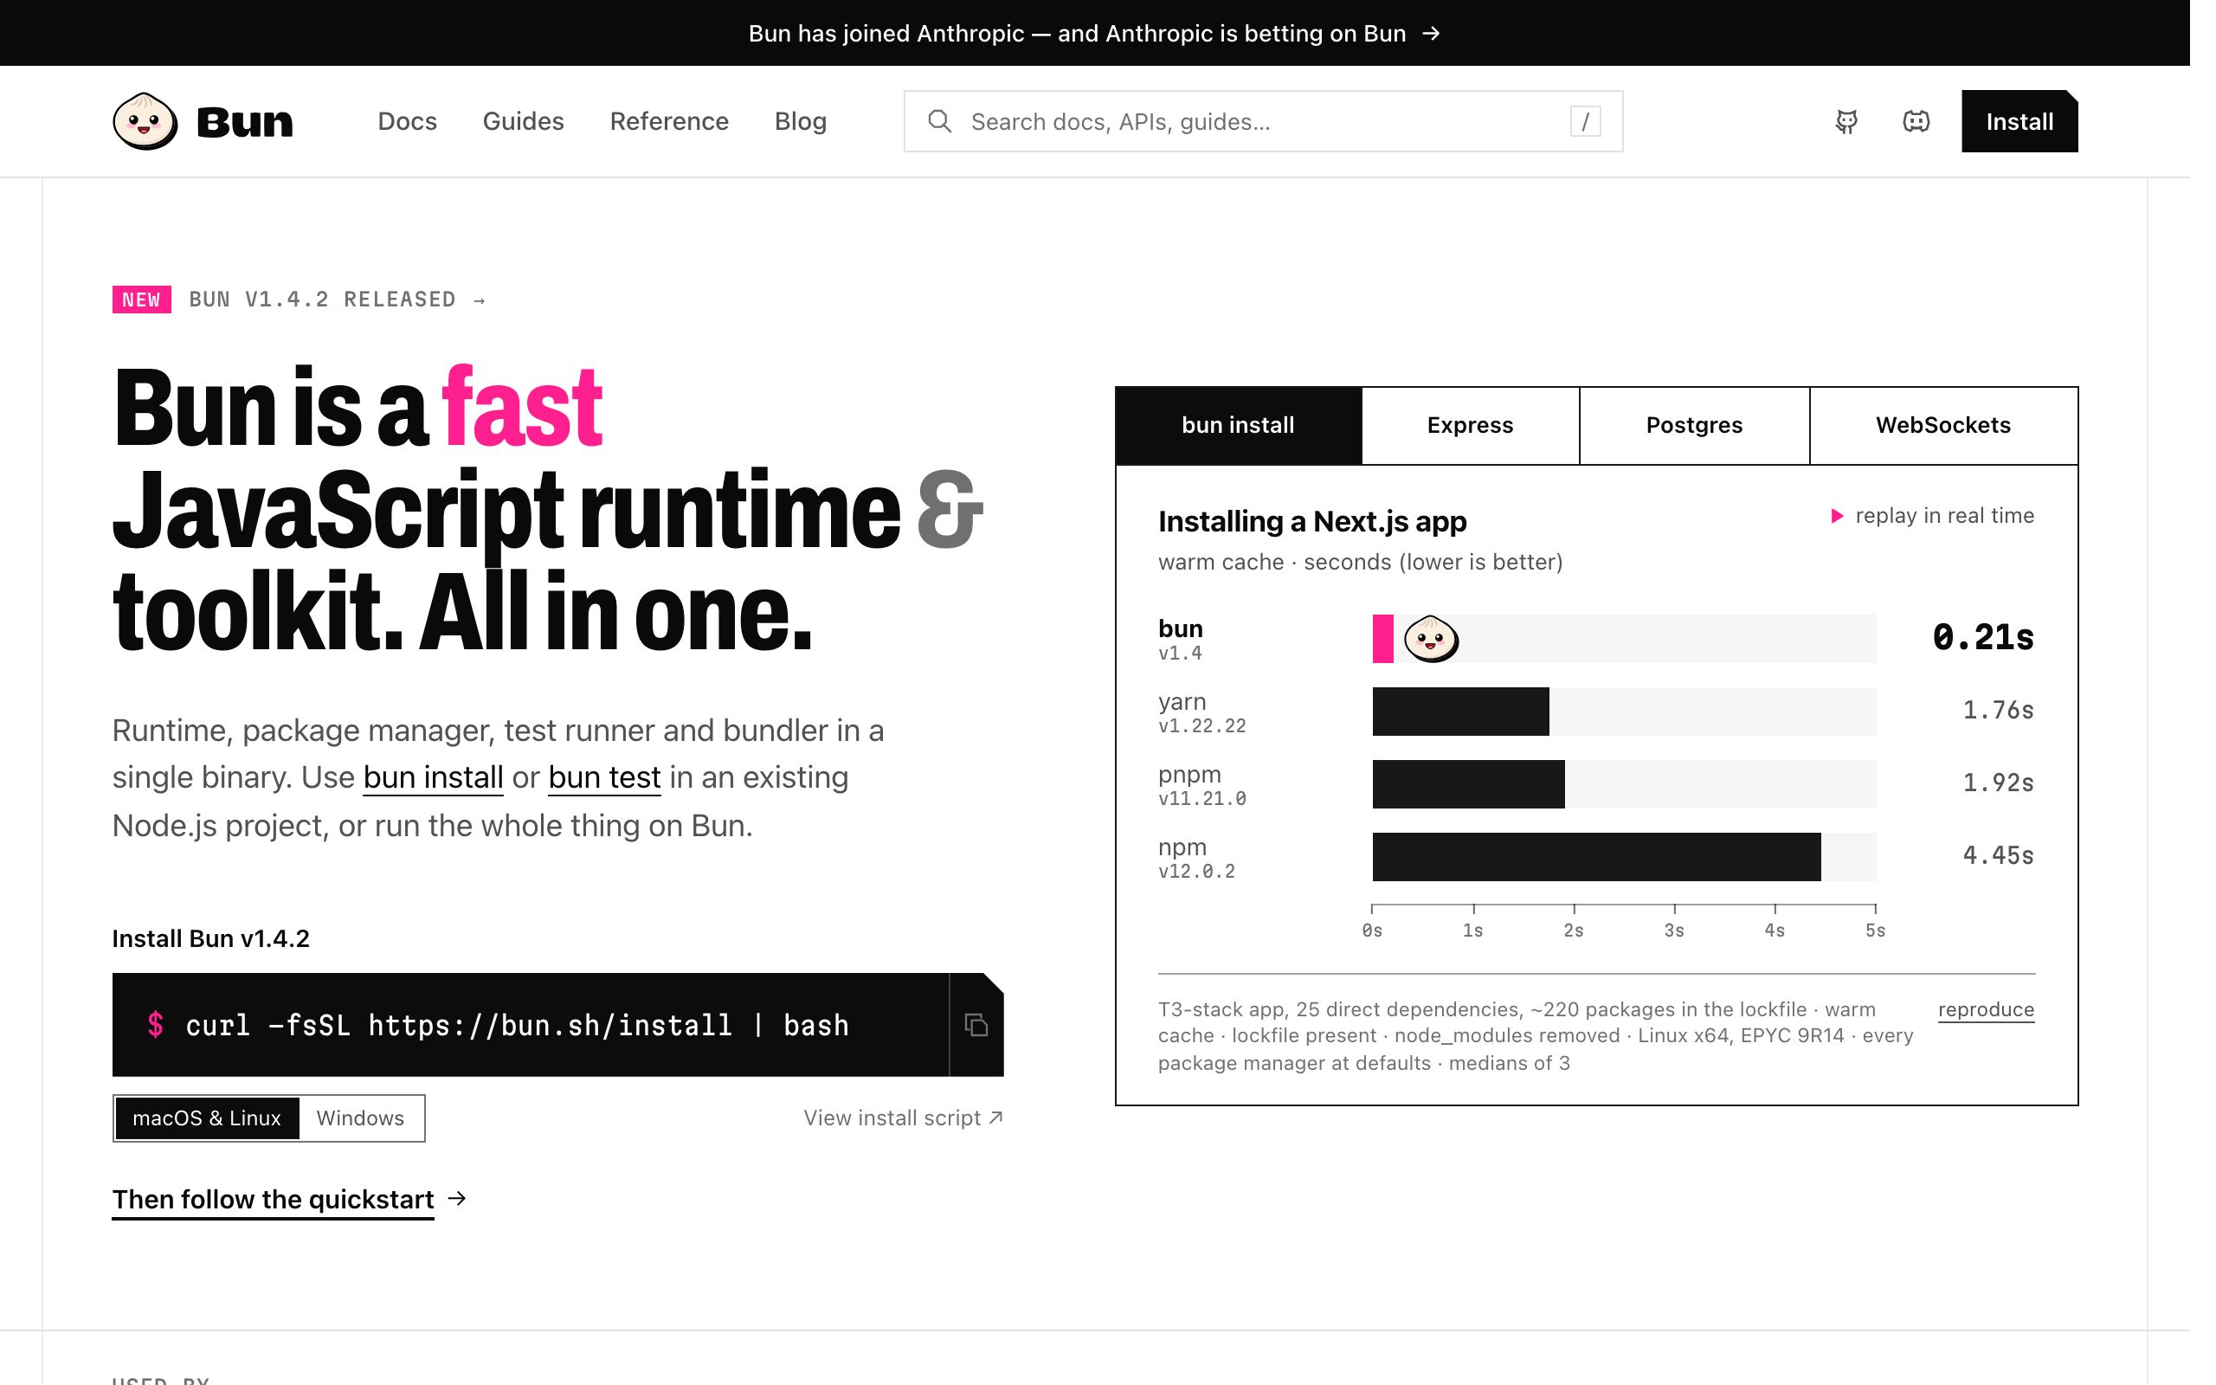Click the reproduce benchmark link
2216x1385 pixels.
pos(1986,1009)
